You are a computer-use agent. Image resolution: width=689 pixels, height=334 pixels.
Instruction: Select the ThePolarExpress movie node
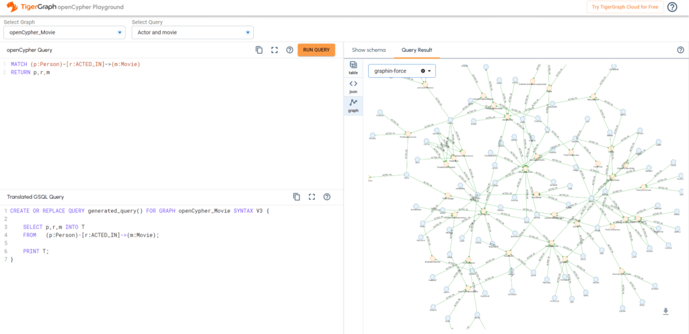[612, 226]
